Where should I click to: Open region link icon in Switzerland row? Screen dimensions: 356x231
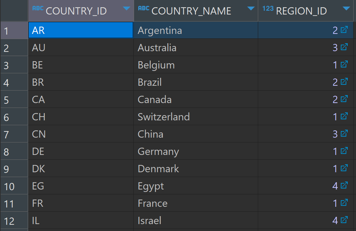click(x=344, y=116)
